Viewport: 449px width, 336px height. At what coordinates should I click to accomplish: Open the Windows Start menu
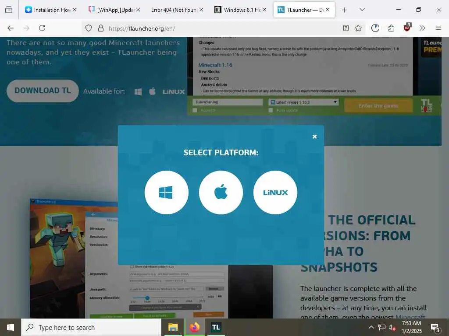(x=11, y=327)
